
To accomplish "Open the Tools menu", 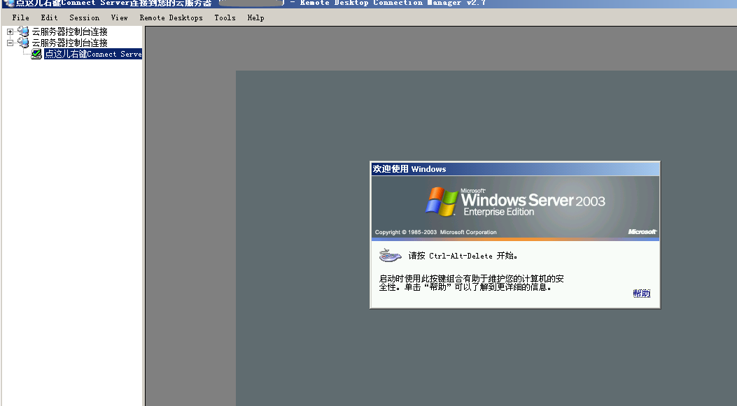I will [225, 18].
